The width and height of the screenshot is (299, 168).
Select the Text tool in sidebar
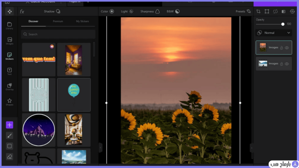click(9, 71)
